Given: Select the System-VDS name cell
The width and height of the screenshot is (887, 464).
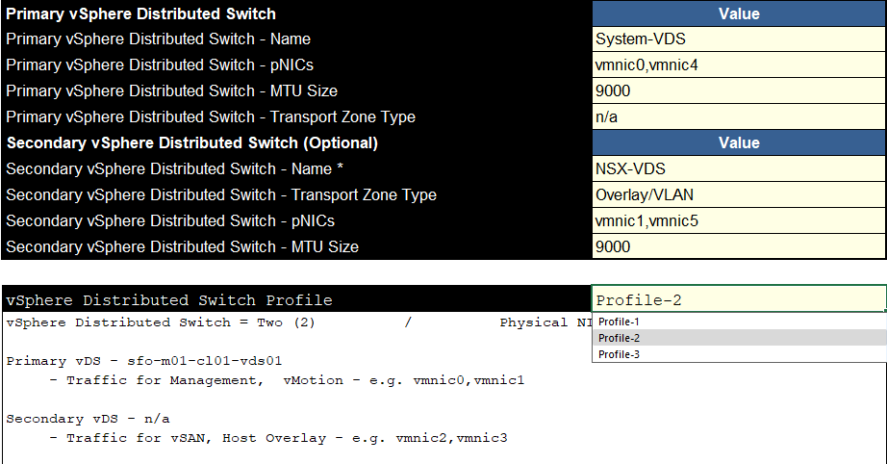Looking at the screenshot, I should click(739, 39).
